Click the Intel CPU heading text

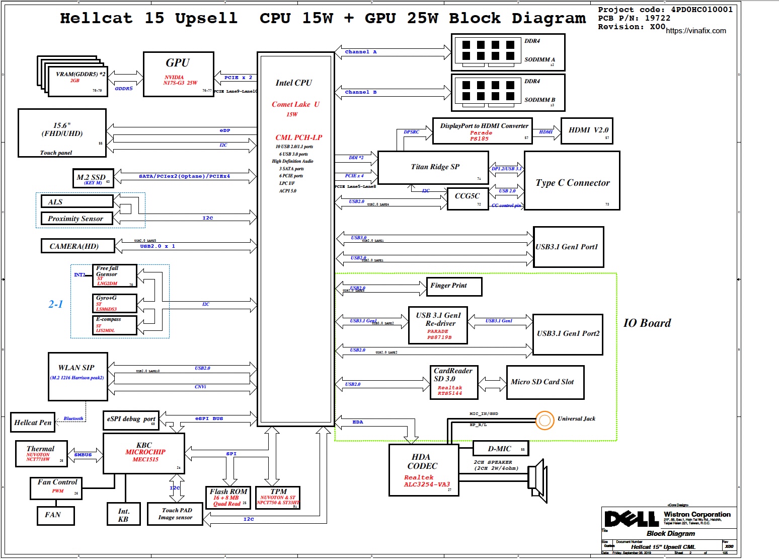coord(293,83)
